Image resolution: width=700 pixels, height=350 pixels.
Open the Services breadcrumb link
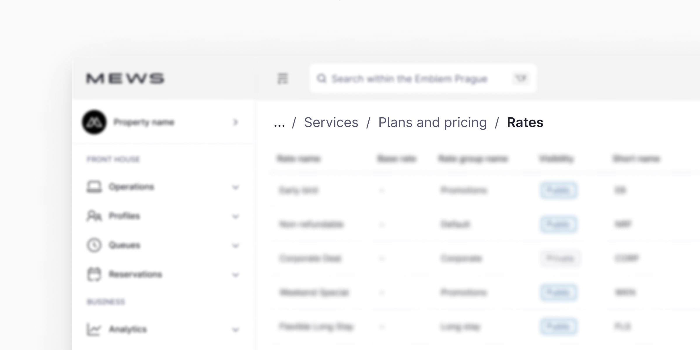331,122
